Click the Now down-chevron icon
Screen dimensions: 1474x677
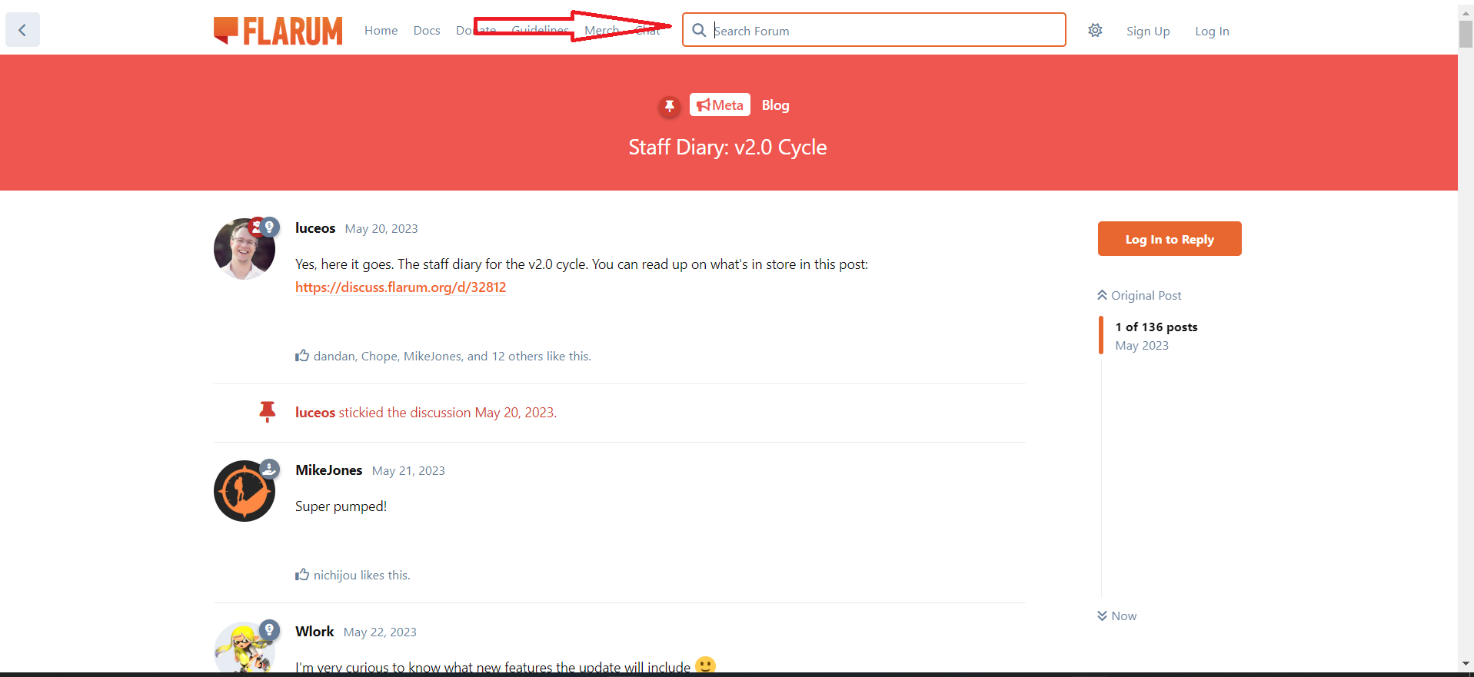pyautogui.click(x=1102, y=616)
